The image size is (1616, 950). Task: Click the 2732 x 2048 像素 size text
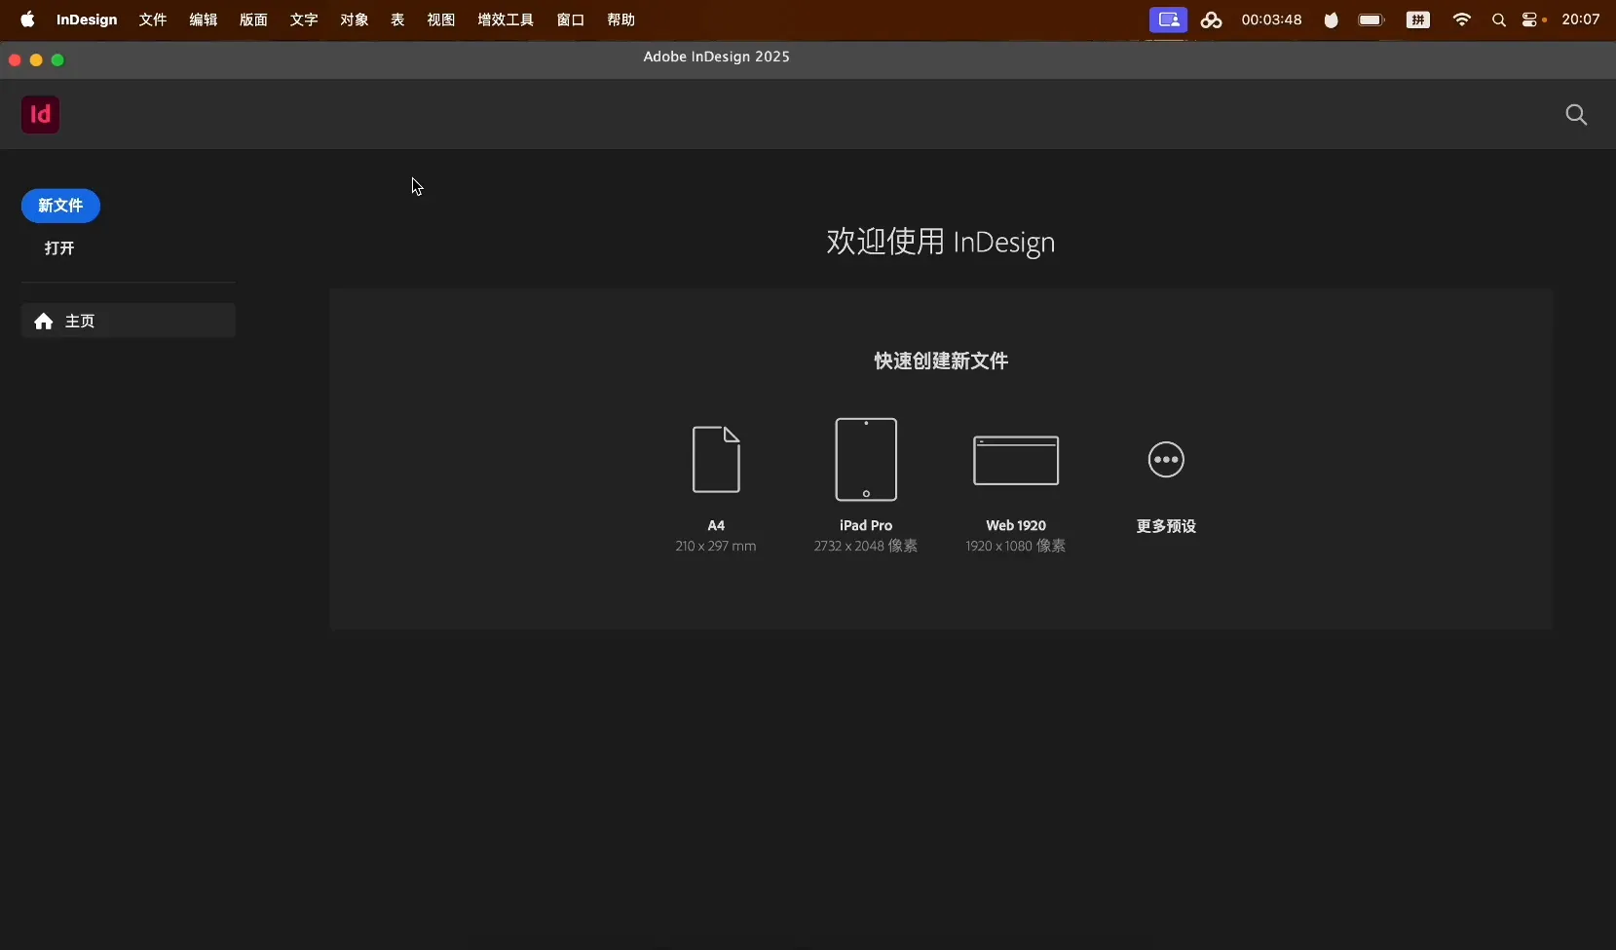[866, 546]
